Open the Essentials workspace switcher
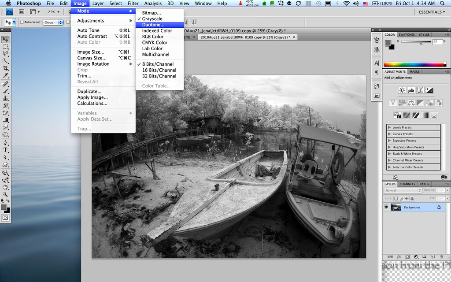This screenshot has width=451, height=282. 432,12
